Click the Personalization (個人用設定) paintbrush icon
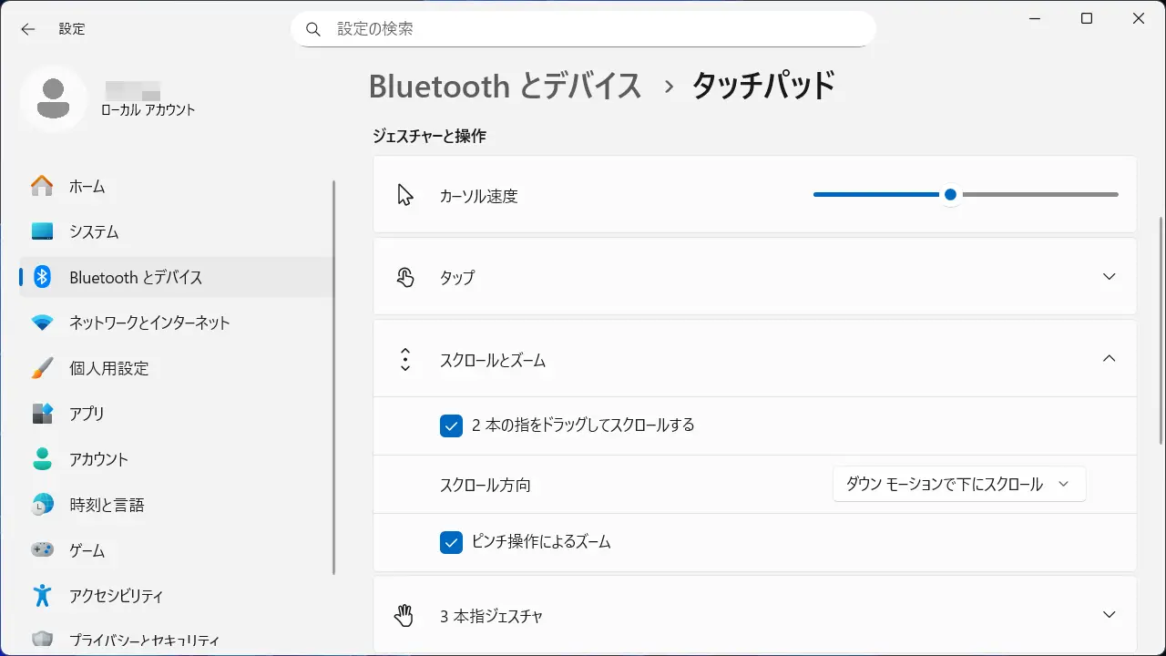 (x=42, y=368)
